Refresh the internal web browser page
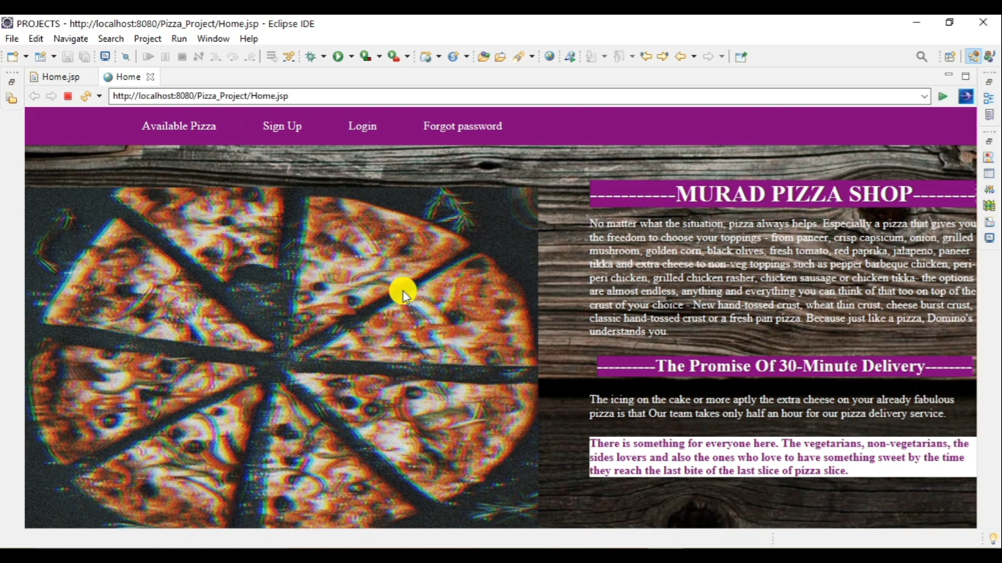The image size is (1002, 563). coord(86,95)
